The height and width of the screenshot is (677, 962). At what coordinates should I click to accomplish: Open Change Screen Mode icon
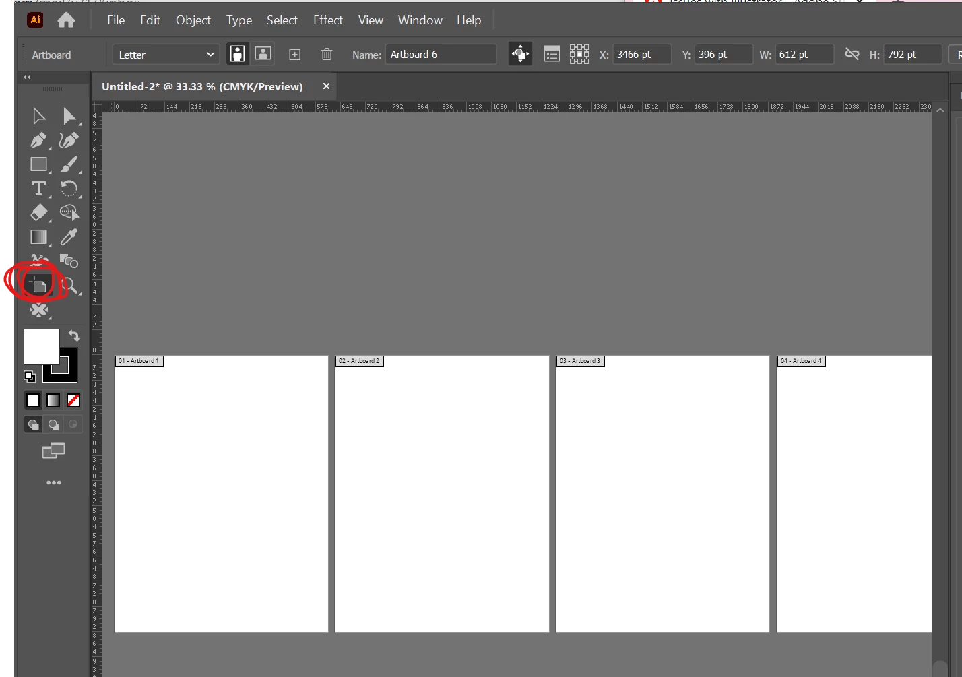[x=53, y=450]
